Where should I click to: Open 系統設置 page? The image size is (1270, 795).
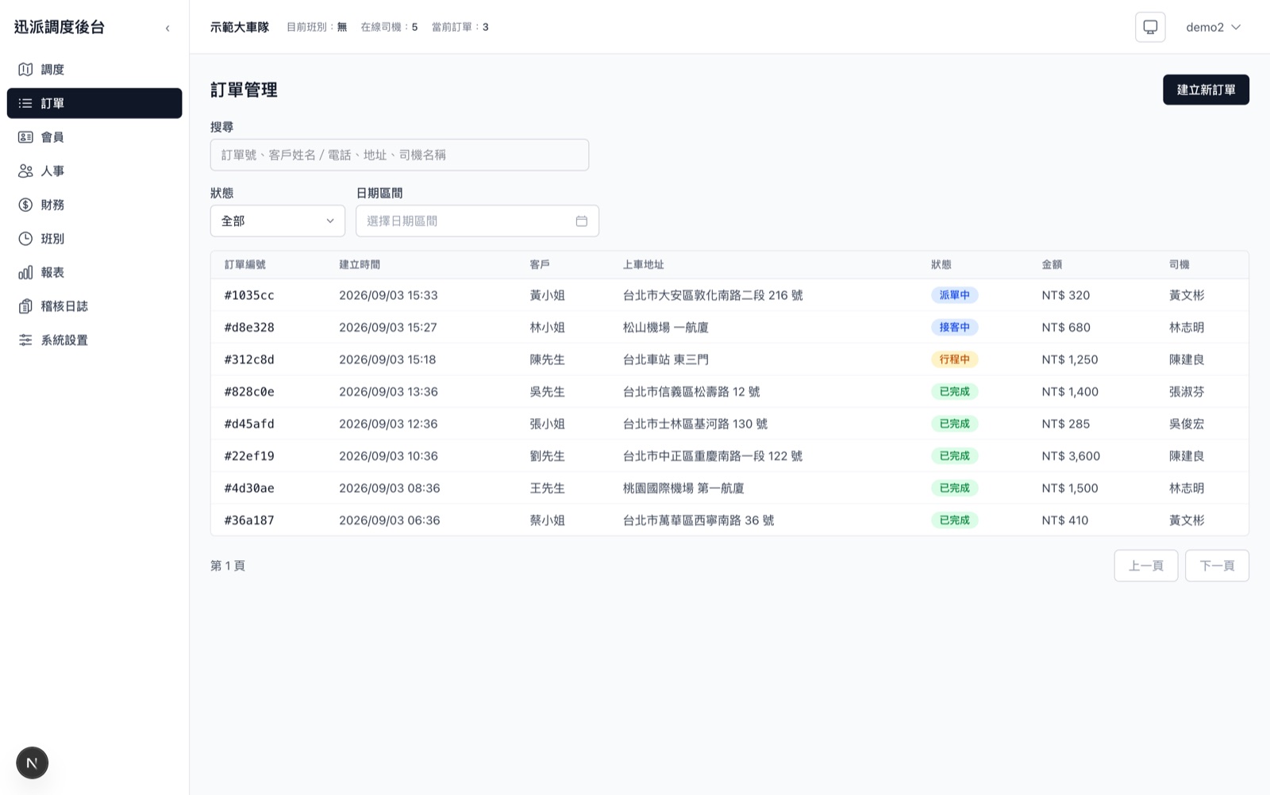94,340
